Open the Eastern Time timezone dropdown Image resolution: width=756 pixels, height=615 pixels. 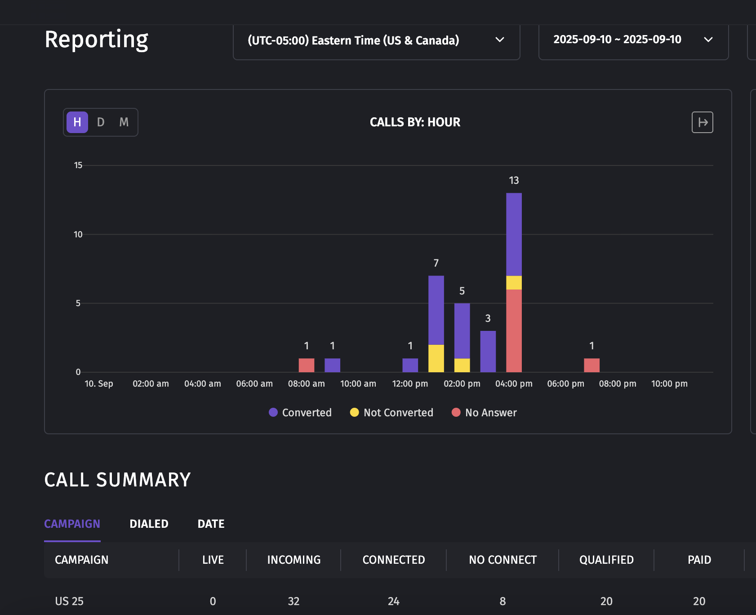click(x=376, y=40)
